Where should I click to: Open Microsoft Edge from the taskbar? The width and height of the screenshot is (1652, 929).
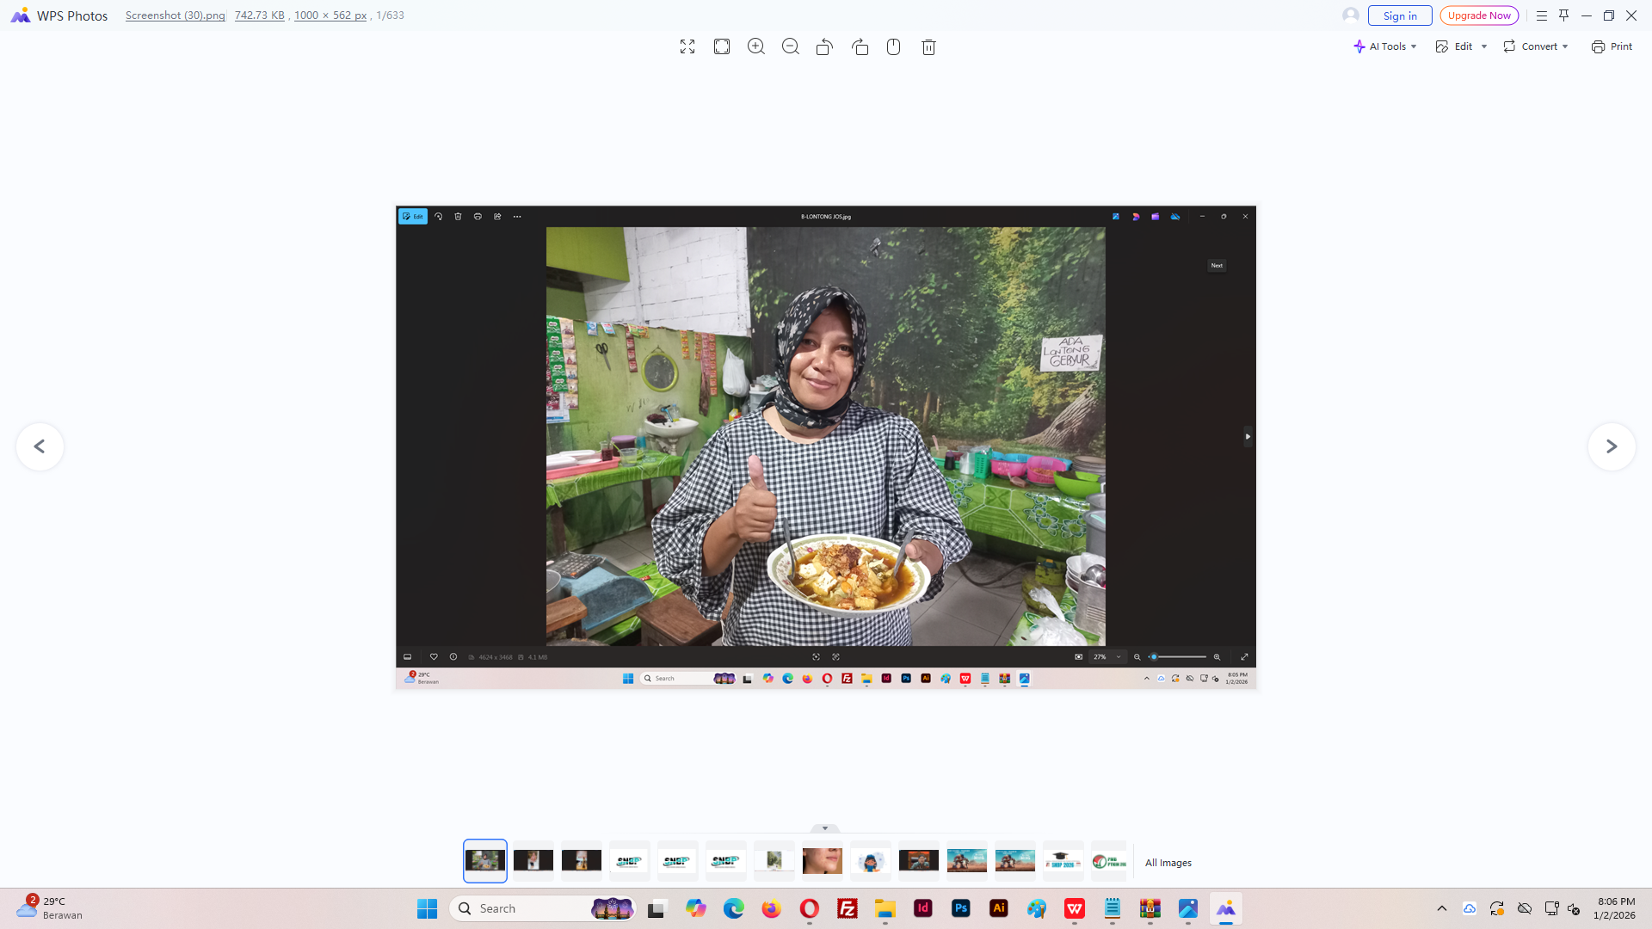click(x=734, y=908)
